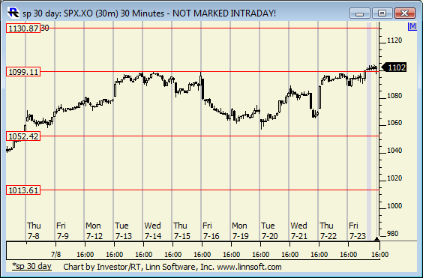423x278 pixels.
Task: Click the Wed 7-21 date label
Action: [299, 231]
